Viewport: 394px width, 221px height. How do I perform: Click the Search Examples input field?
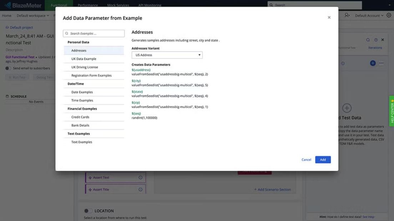click(x=94, y=33)
